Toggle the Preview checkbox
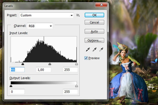 86,58
